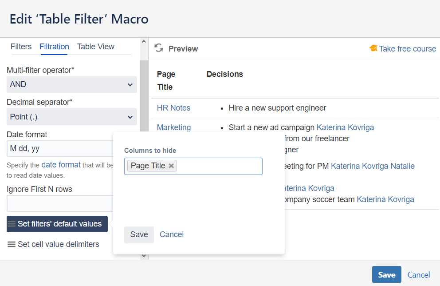Screen dimensions: 440x286
Task: Click the date format help link
Action: (61, 165)
